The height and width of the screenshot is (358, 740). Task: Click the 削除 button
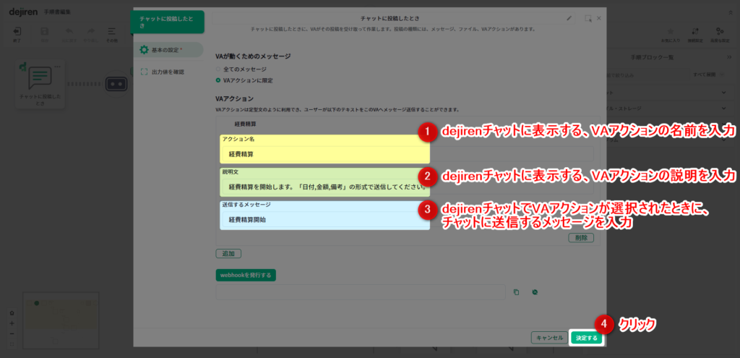581,237
